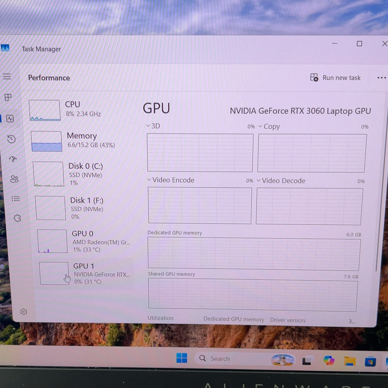Open the three-dot more options menu
The image size is (388, 388).
(382, 78)
